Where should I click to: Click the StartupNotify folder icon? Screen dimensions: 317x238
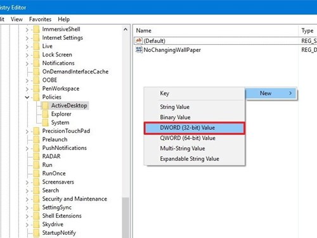click(x=37, y=233)
